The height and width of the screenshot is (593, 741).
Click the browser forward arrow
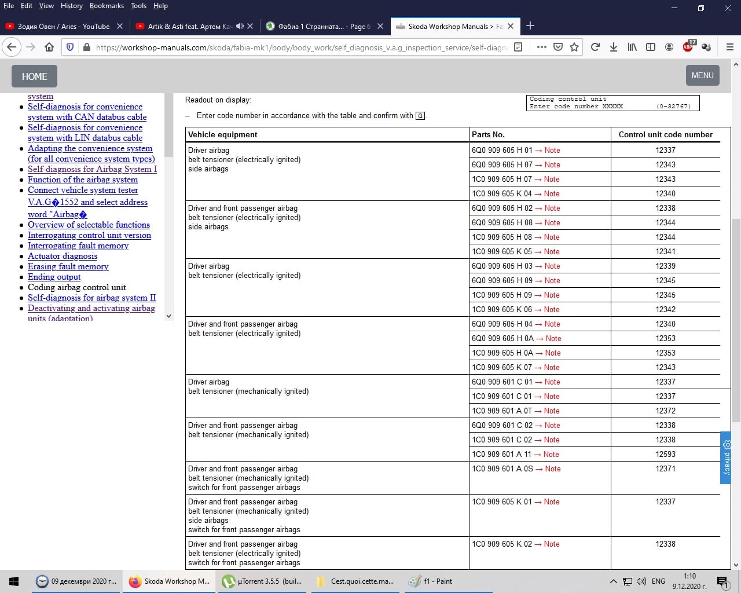(x=31, y=47)
